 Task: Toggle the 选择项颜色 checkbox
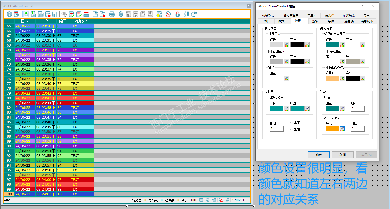(x=326, y=68)
